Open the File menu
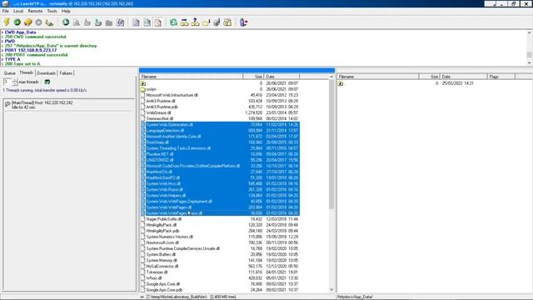 [x=6, y=11]
